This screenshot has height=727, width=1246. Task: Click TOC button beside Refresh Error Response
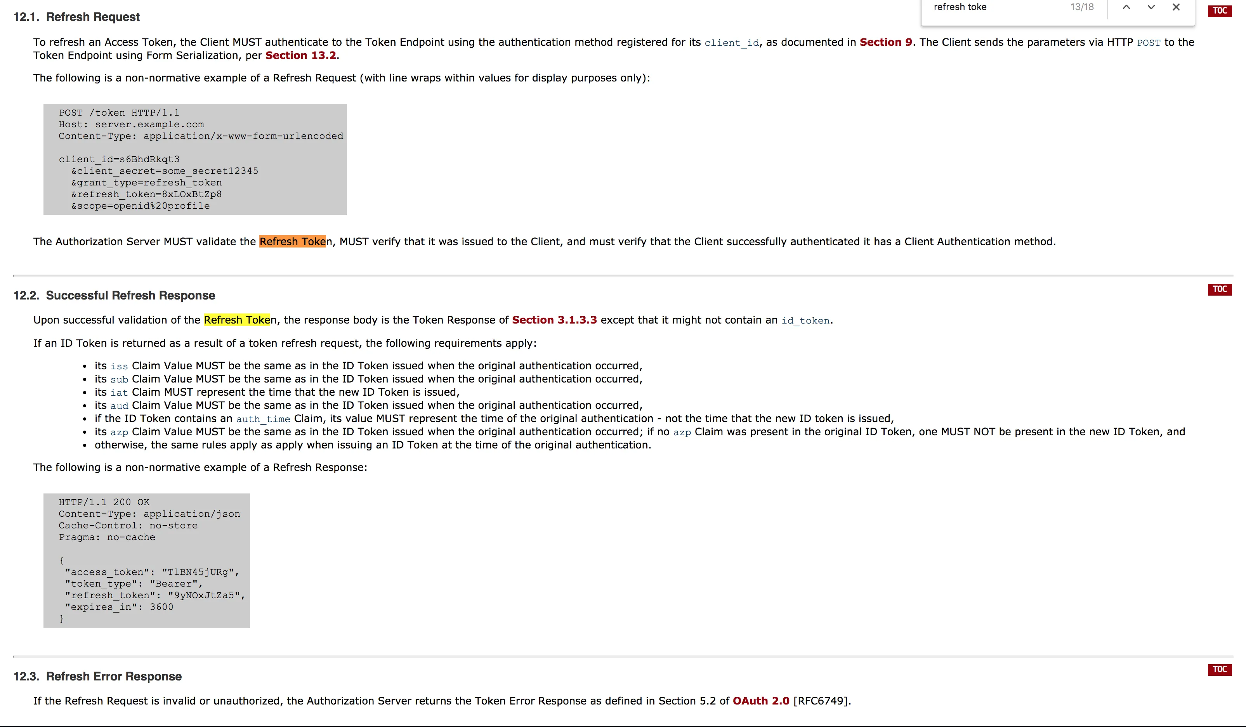pos(1219,669)
